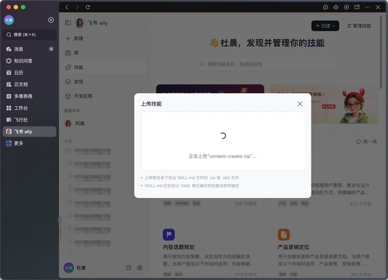The image size is (388, 280).
Task: Click the 搜索 search box in sidebar
Action: click(30, 34)
